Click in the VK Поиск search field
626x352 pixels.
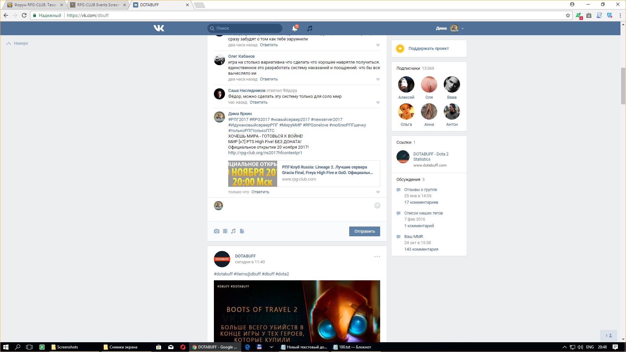coord(248,28)
